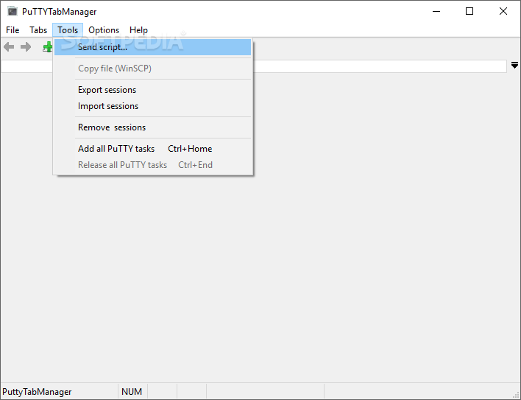Click the green plus new session icon
This screenshot has width=521, height=400.
(x=48, y=47)
